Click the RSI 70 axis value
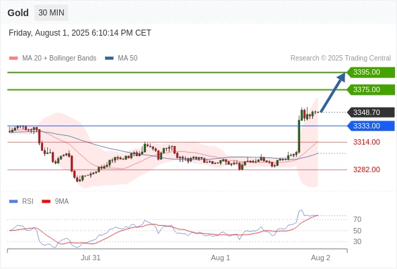Image resolution: width=397 pixels, height=269 pixels. pos(357,219)
